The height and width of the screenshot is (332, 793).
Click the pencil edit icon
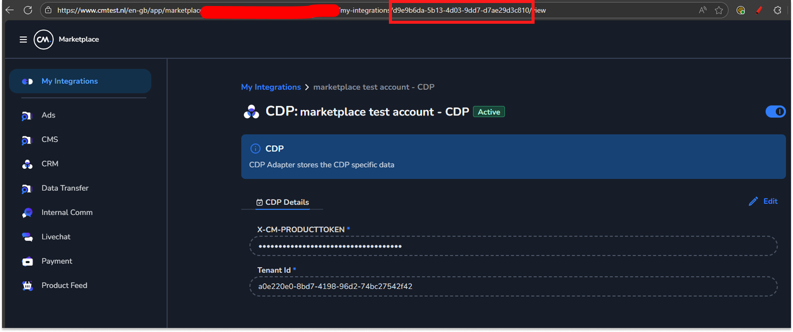point(754,201)
